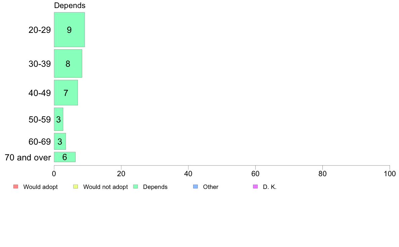
Task: Select the 30-39 bar showing 8
Action: [68, 63]
